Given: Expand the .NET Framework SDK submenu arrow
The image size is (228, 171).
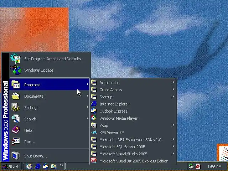Looking at the screenshot, I should 173,139.
